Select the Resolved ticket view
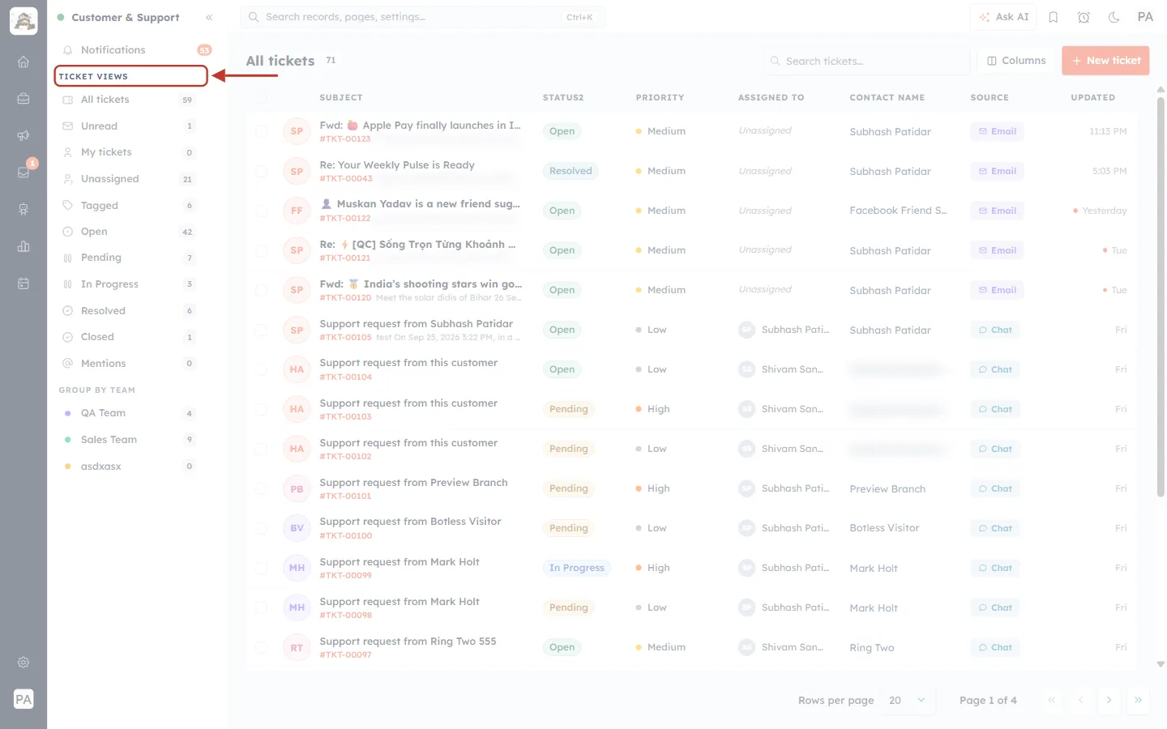 (x=130, y=311)
